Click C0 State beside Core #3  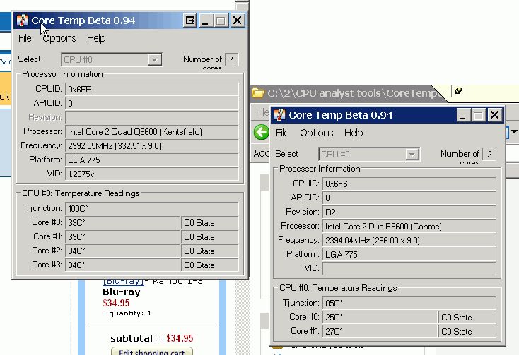(209, 265)
